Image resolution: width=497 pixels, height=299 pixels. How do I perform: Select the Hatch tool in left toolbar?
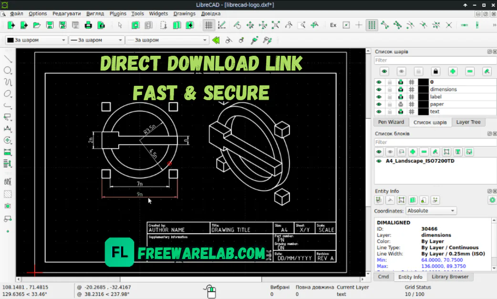8,194
